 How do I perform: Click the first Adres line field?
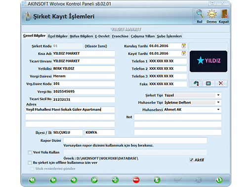pos(70,110)
